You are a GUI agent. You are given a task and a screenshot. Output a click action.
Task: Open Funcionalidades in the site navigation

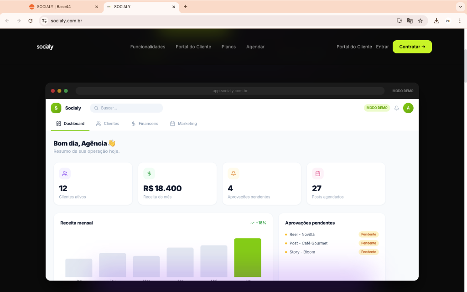(148, 47)
